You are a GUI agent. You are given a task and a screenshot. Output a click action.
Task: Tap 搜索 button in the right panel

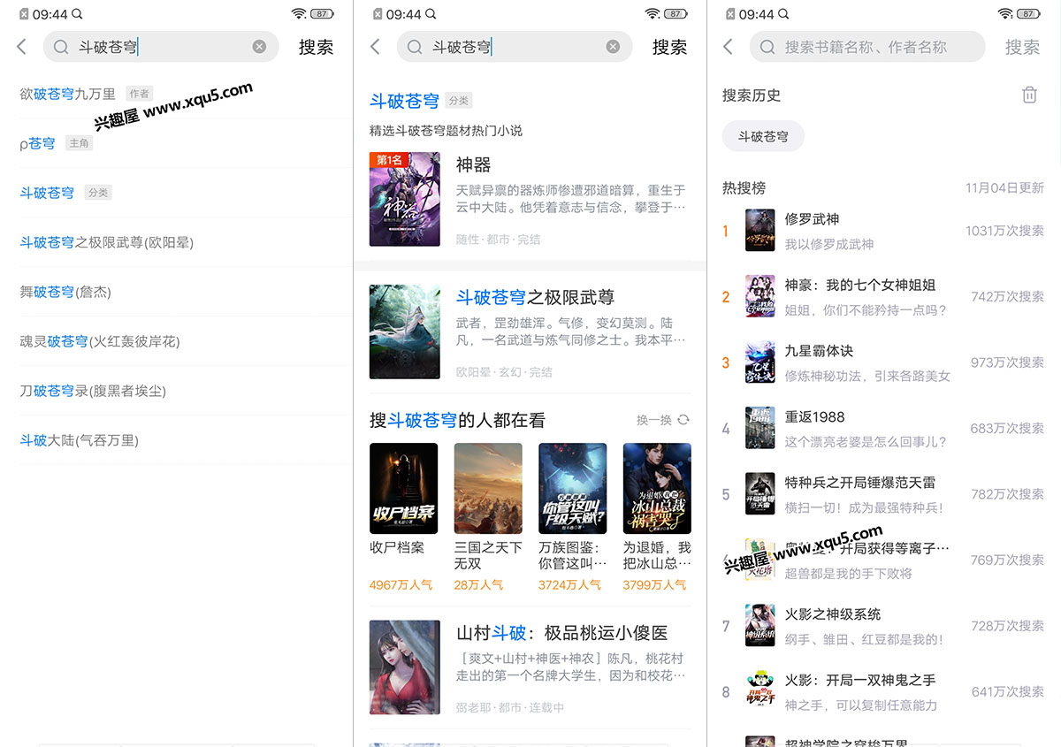(1022, 47)
